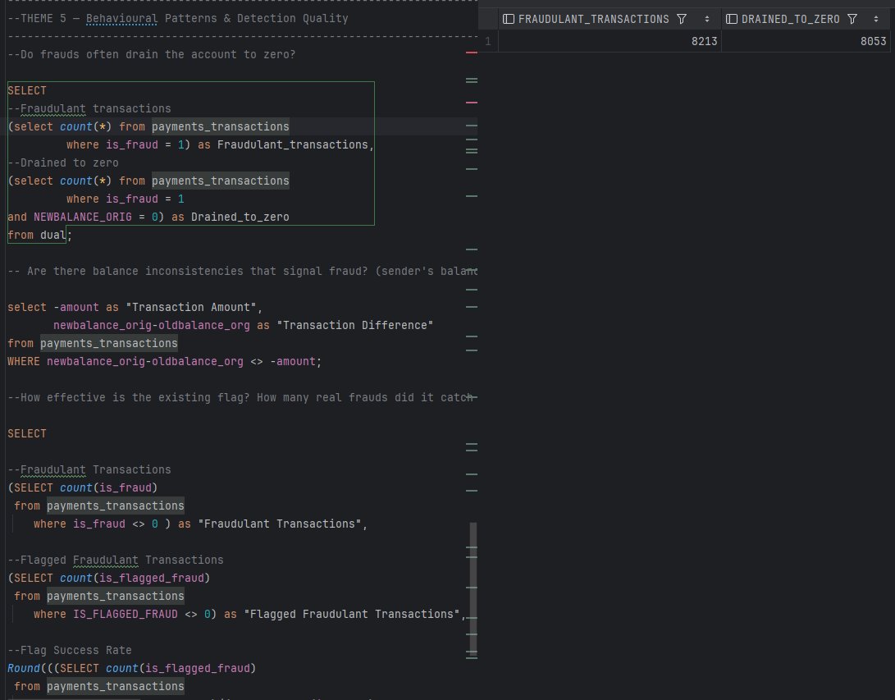Select result row number 1

click(x=488, y=41)
